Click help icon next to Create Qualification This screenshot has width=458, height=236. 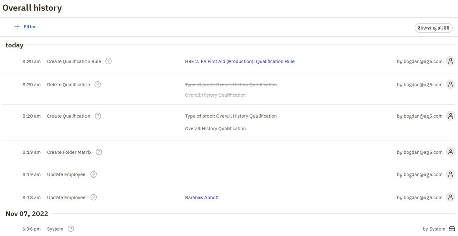coord(98,116)
